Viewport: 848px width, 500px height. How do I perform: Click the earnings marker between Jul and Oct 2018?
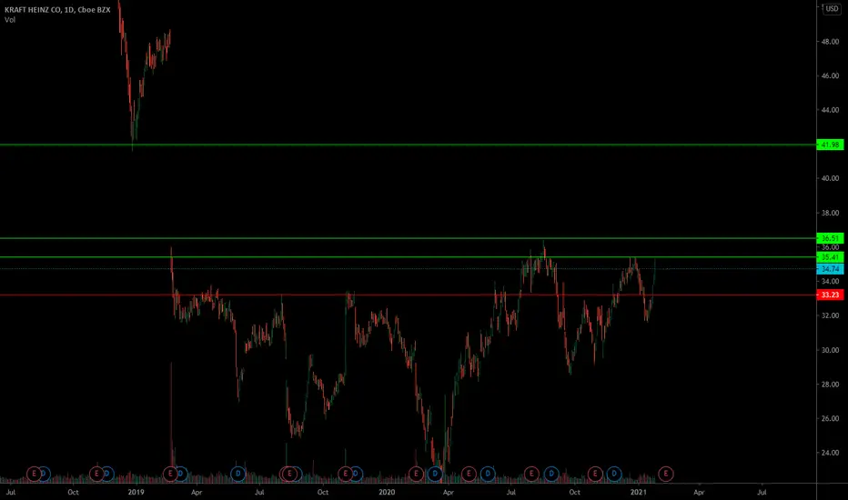tap(34, 474)
